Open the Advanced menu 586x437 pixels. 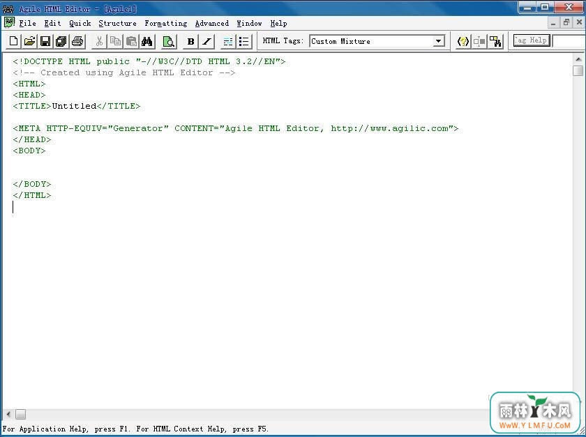tap(212, 23)
